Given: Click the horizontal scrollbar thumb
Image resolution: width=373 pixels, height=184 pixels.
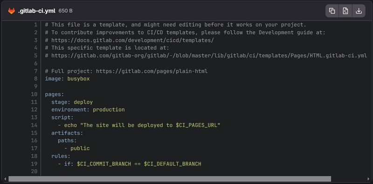Looking at the screenshot, I should point(170,179).
